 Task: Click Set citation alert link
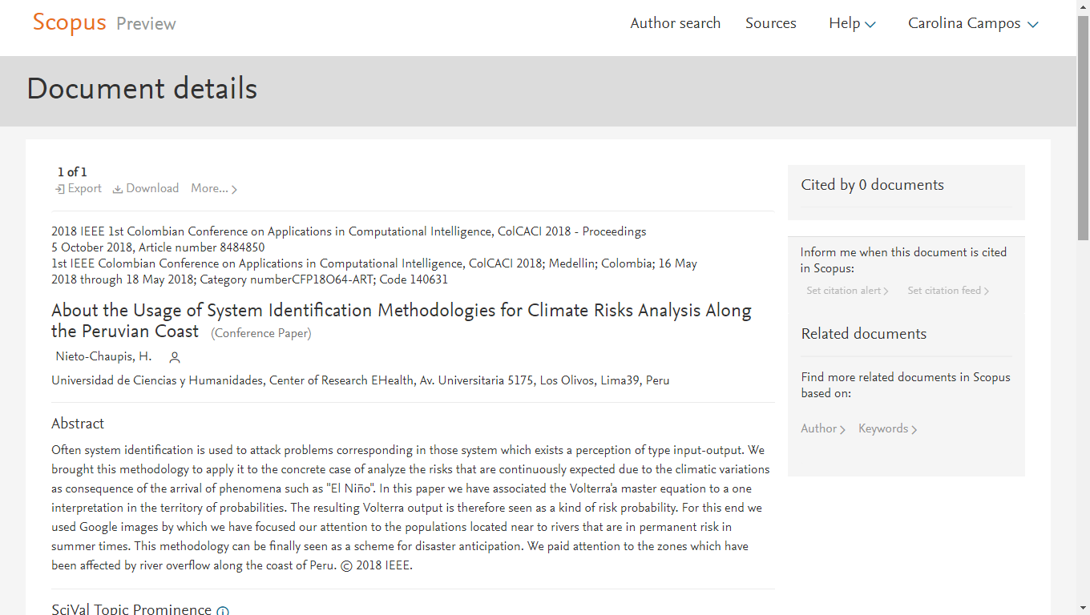(847, 291)
